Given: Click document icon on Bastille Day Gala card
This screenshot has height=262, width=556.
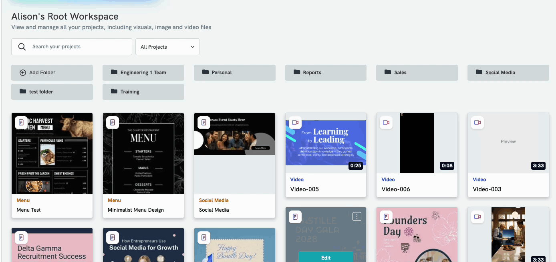Looking at the screenshot, I should (x=295, y=216).
